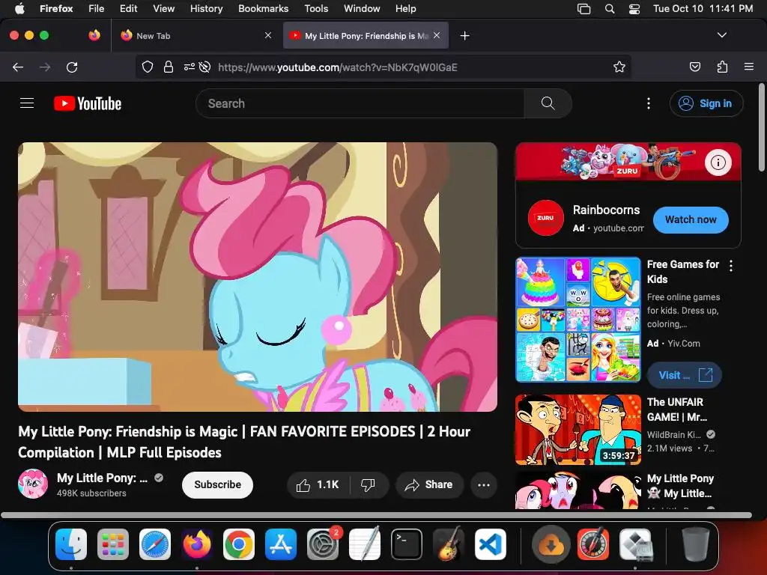Show site security lock information
This screenshot has height=575, width=767.
click(x=169, y=67)
